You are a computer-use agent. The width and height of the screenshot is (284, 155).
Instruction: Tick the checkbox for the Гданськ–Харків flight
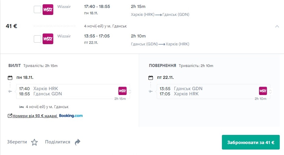click(x=37, y=39)
